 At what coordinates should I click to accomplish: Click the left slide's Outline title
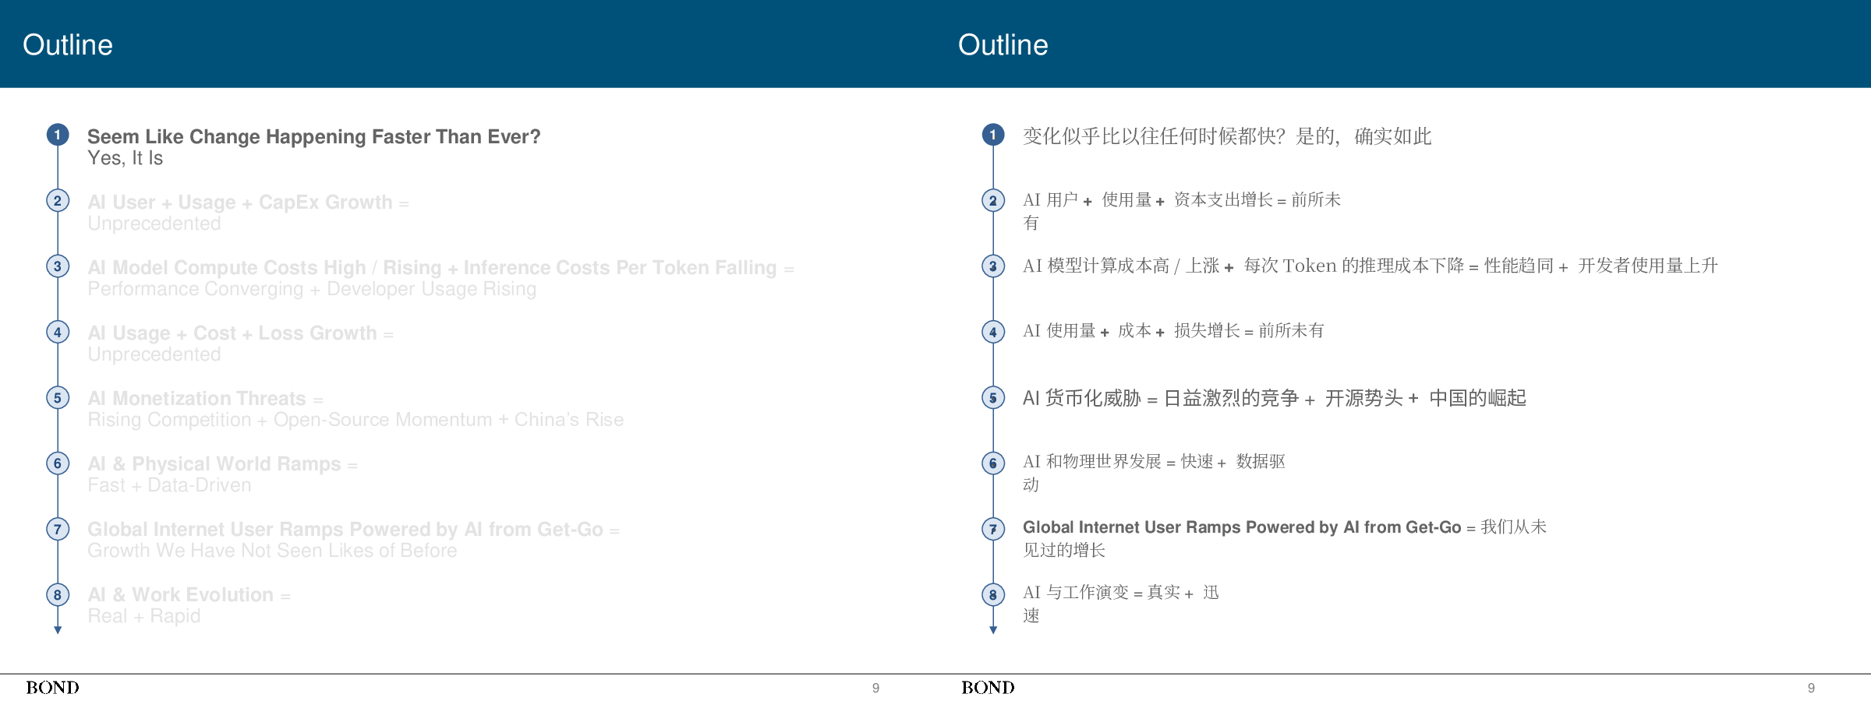point(68,44)
